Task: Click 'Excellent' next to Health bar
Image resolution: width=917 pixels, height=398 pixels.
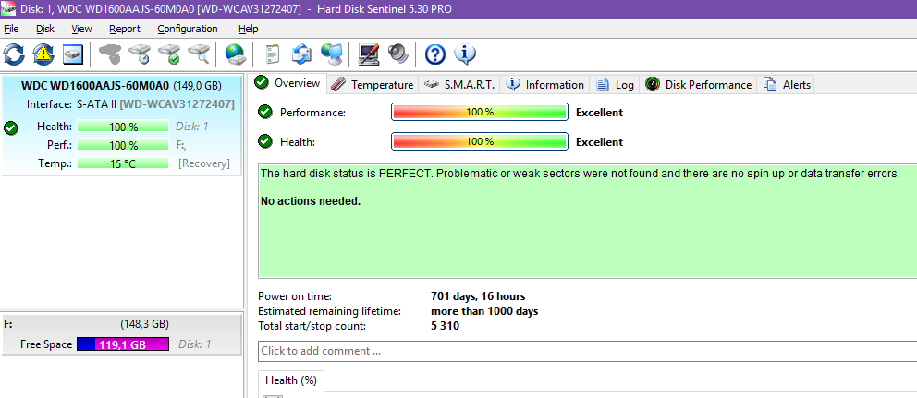Action: (599, 142)
